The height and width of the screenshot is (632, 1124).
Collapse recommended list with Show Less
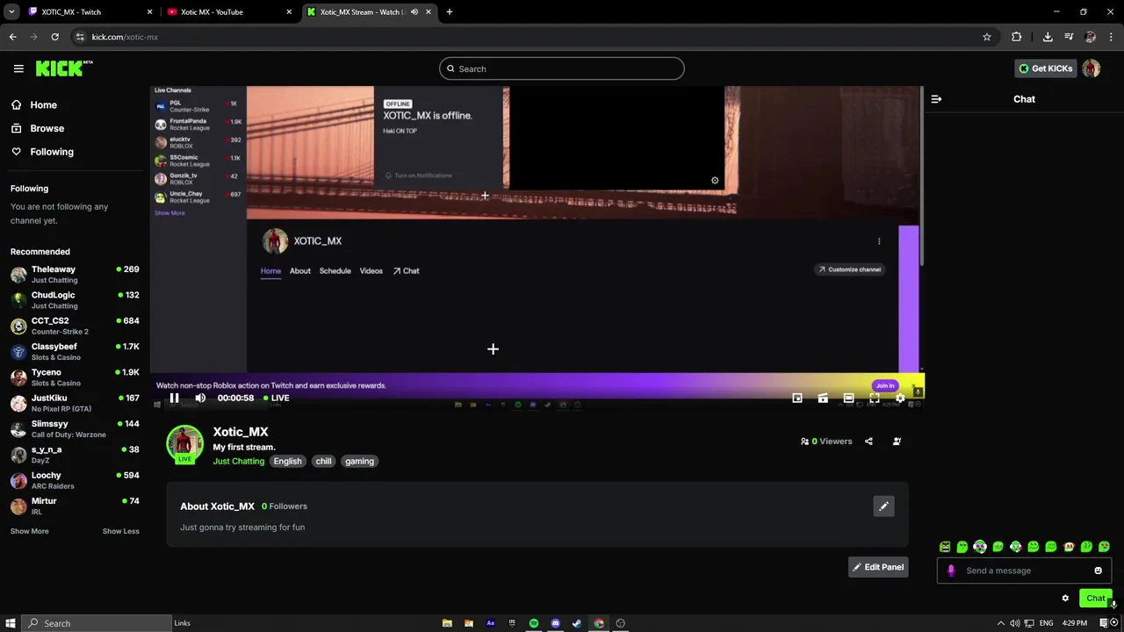tap(120, 531)
